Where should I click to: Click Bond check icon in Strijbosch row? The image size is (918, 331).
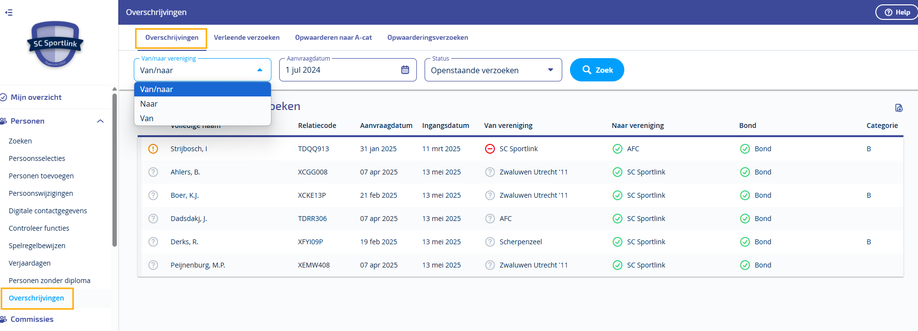(x=745, y=149)
